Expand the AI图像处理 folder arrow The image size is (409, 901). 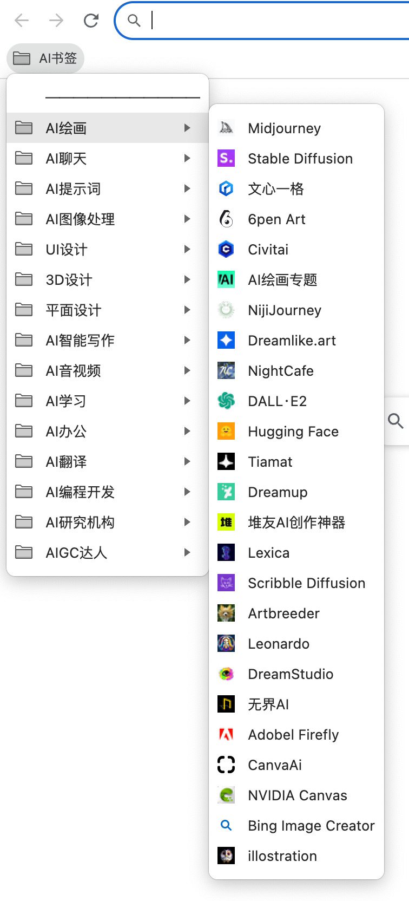click(187, 219)
